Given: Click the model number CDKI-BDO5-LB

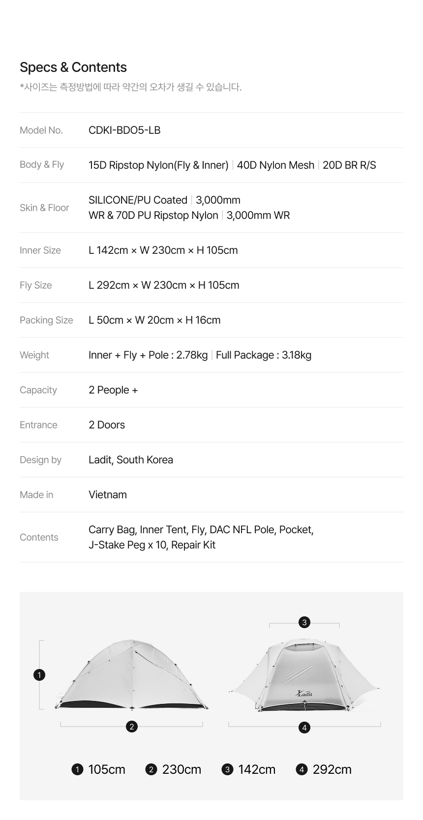Looking at the screenshot, I should point(124,130).
